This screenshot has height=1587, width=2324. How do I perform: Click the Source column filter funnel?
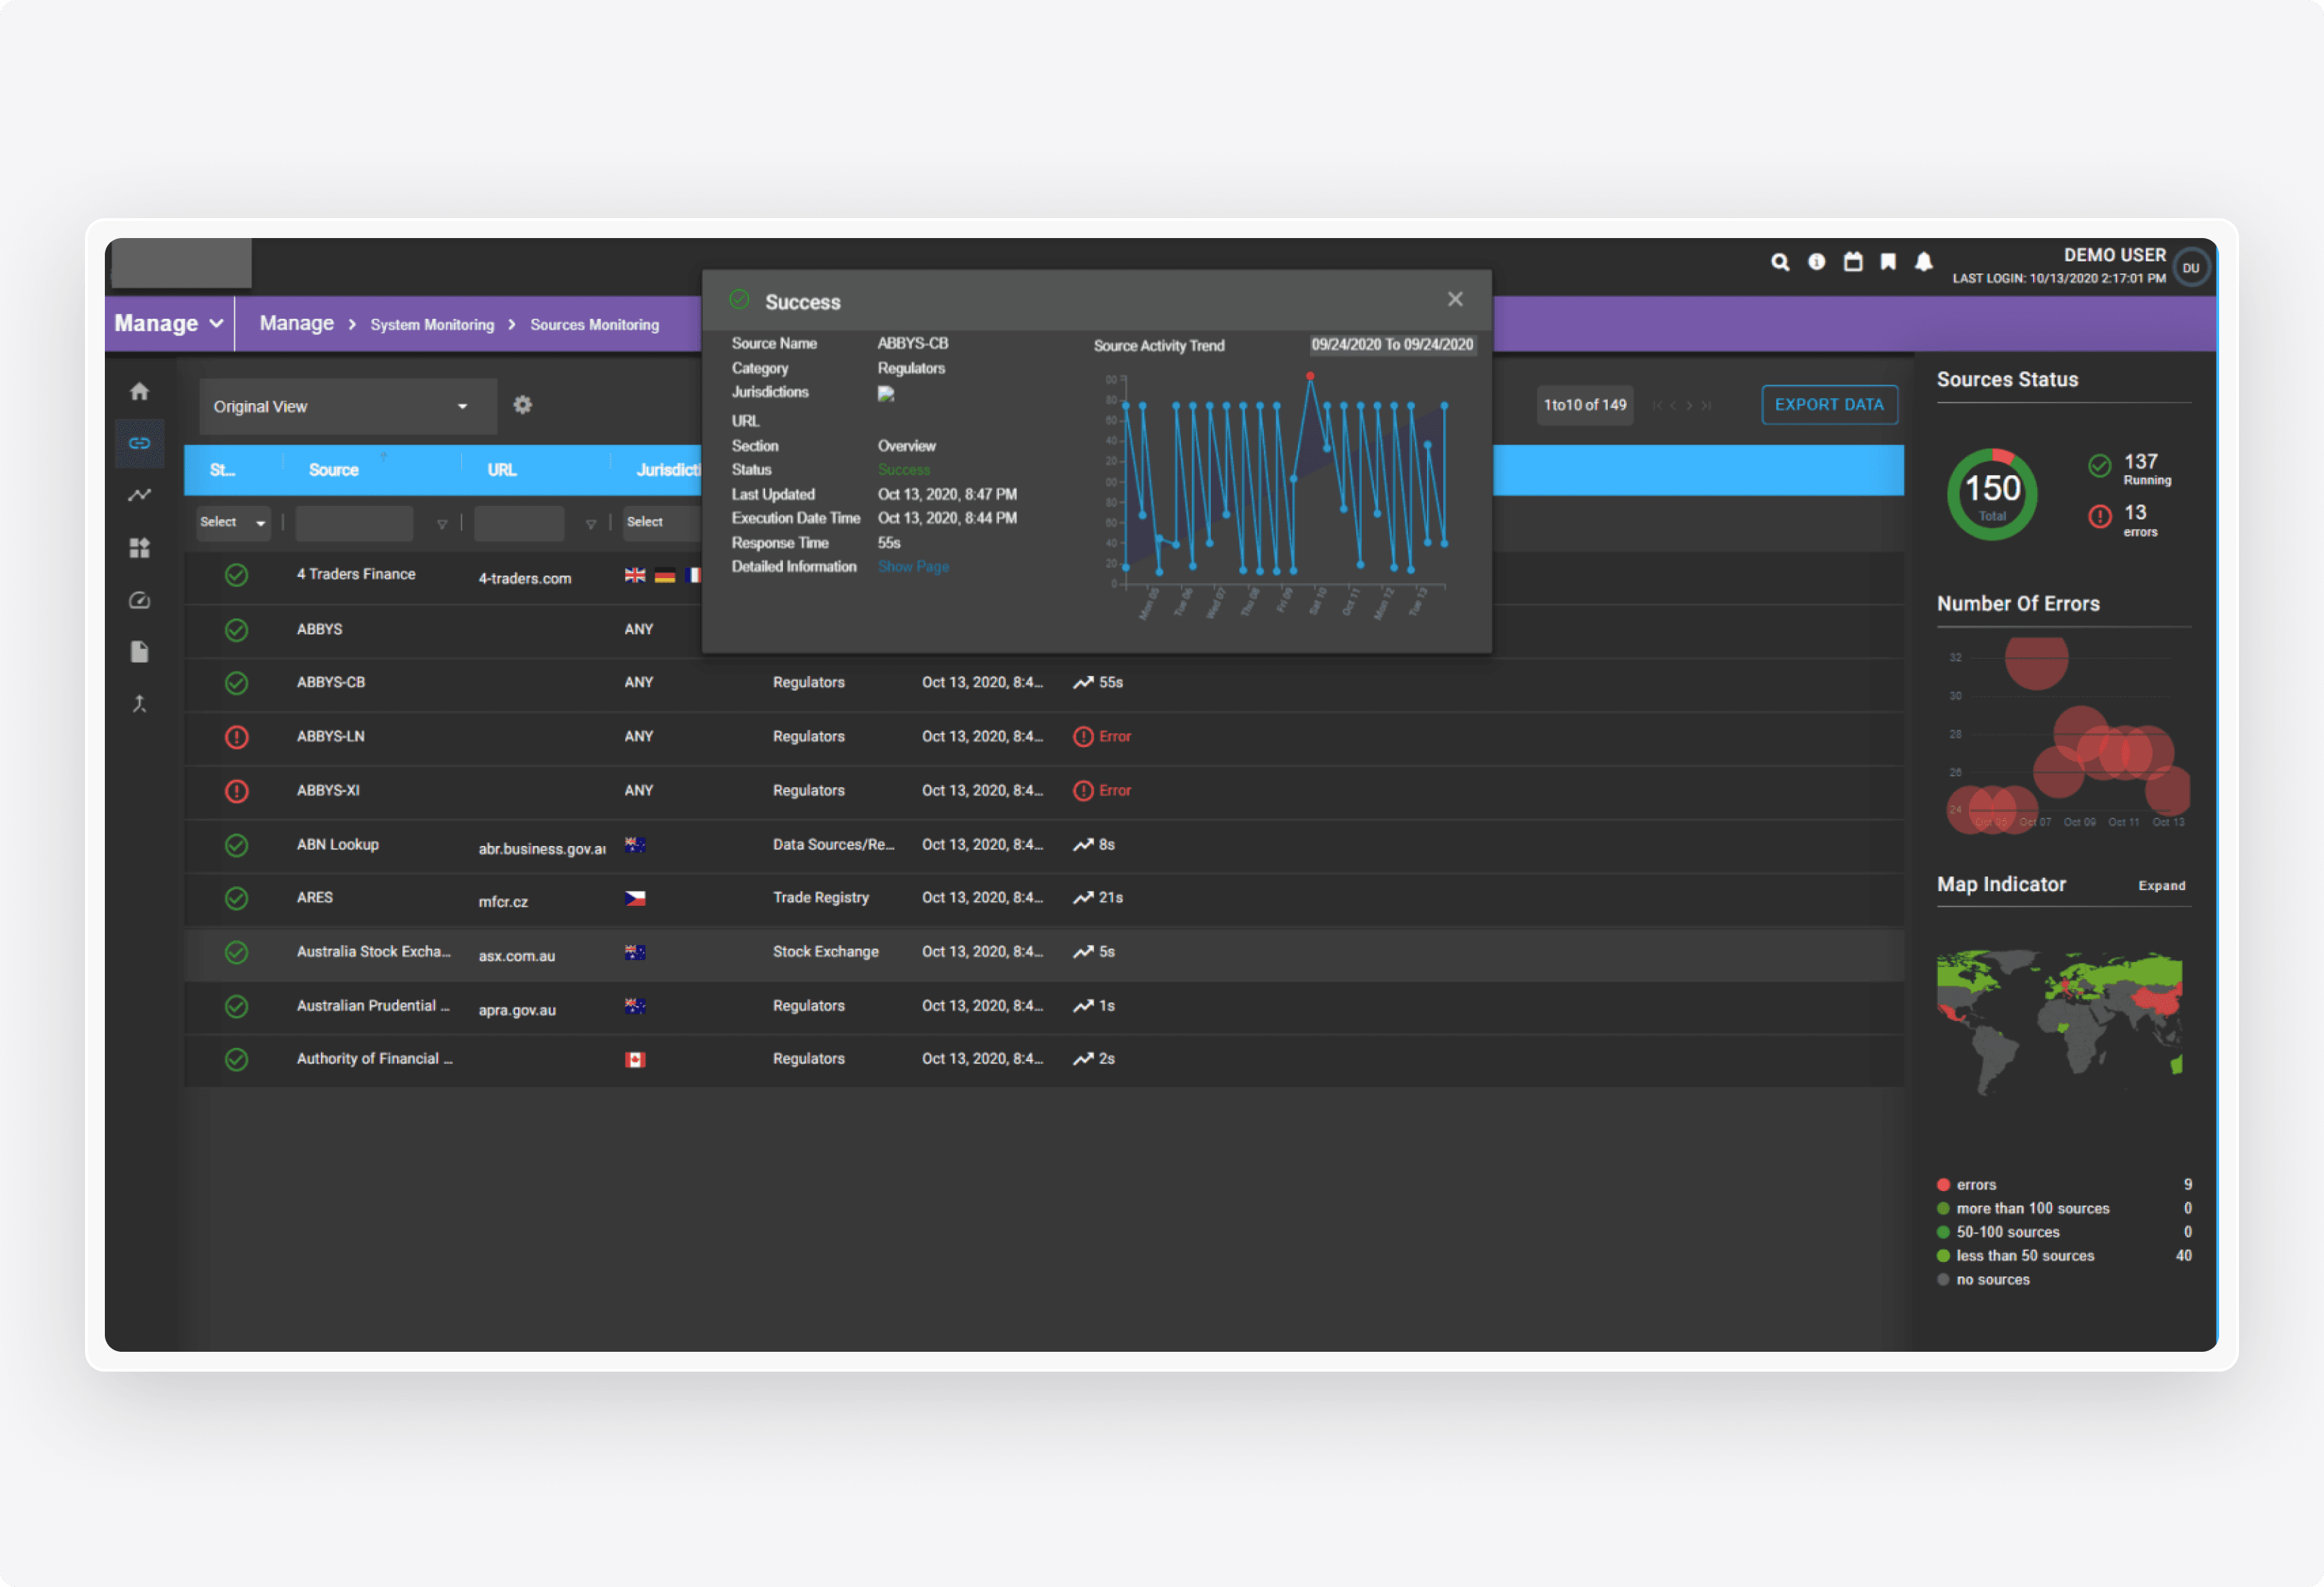[442, 524]
